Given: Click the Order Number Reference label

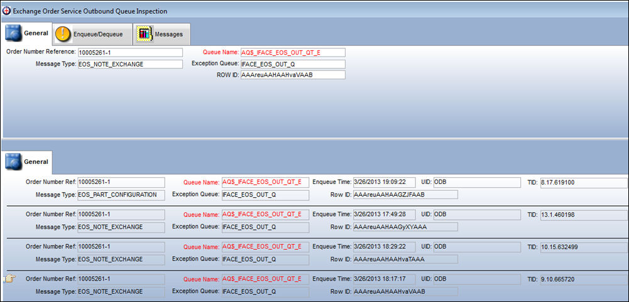Looking at the screenshot, I should click(41, 51).
